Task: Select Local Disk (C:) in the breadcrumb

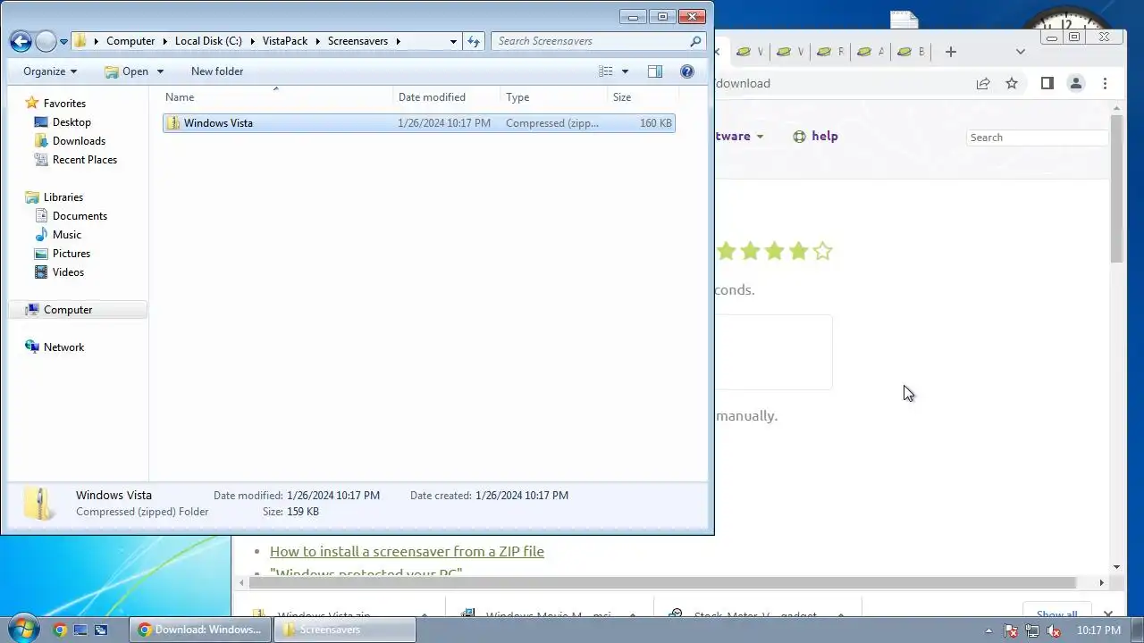Action: point(208,41)
